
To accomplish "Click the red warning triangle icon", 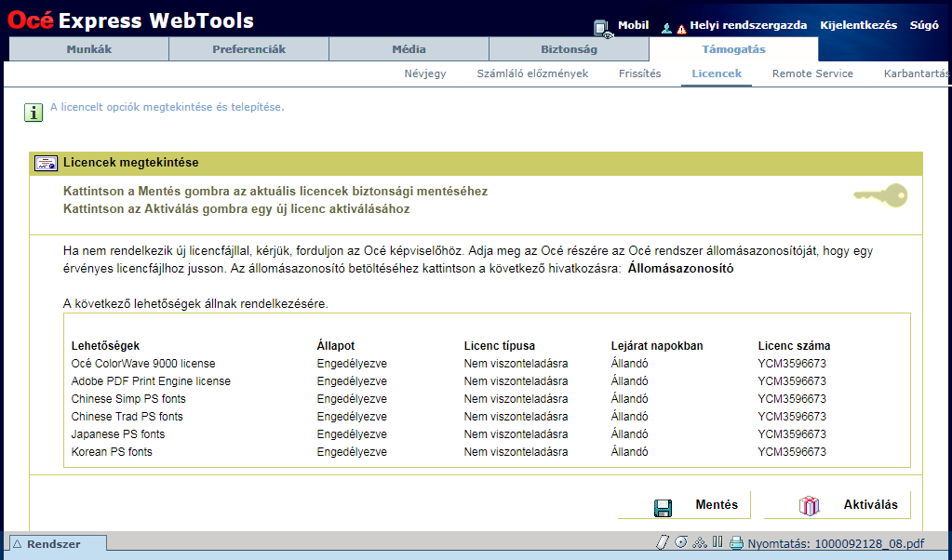I will [681, 29].
